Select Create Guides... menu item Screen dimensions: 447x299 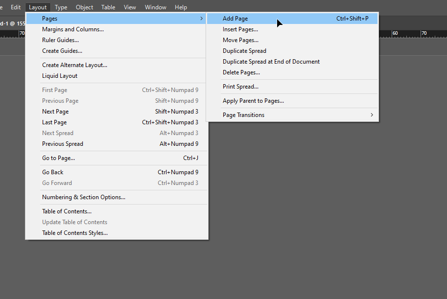[62, 51]
